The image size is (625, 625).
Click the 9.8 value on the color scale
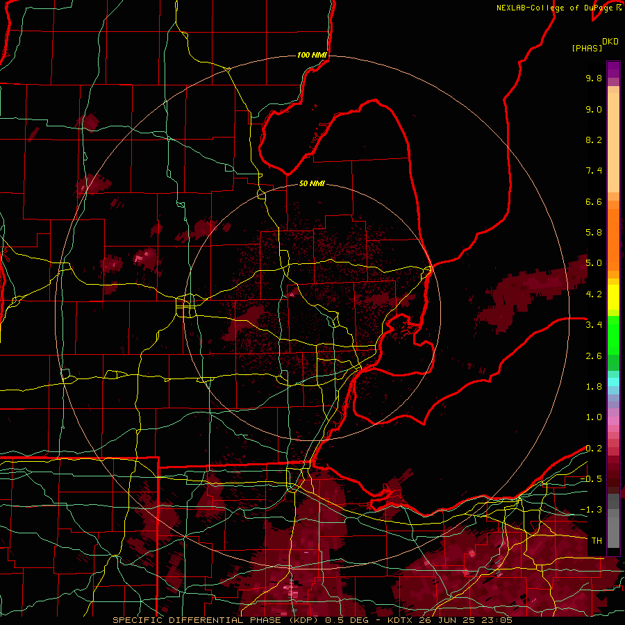click(x=594, y=78)
